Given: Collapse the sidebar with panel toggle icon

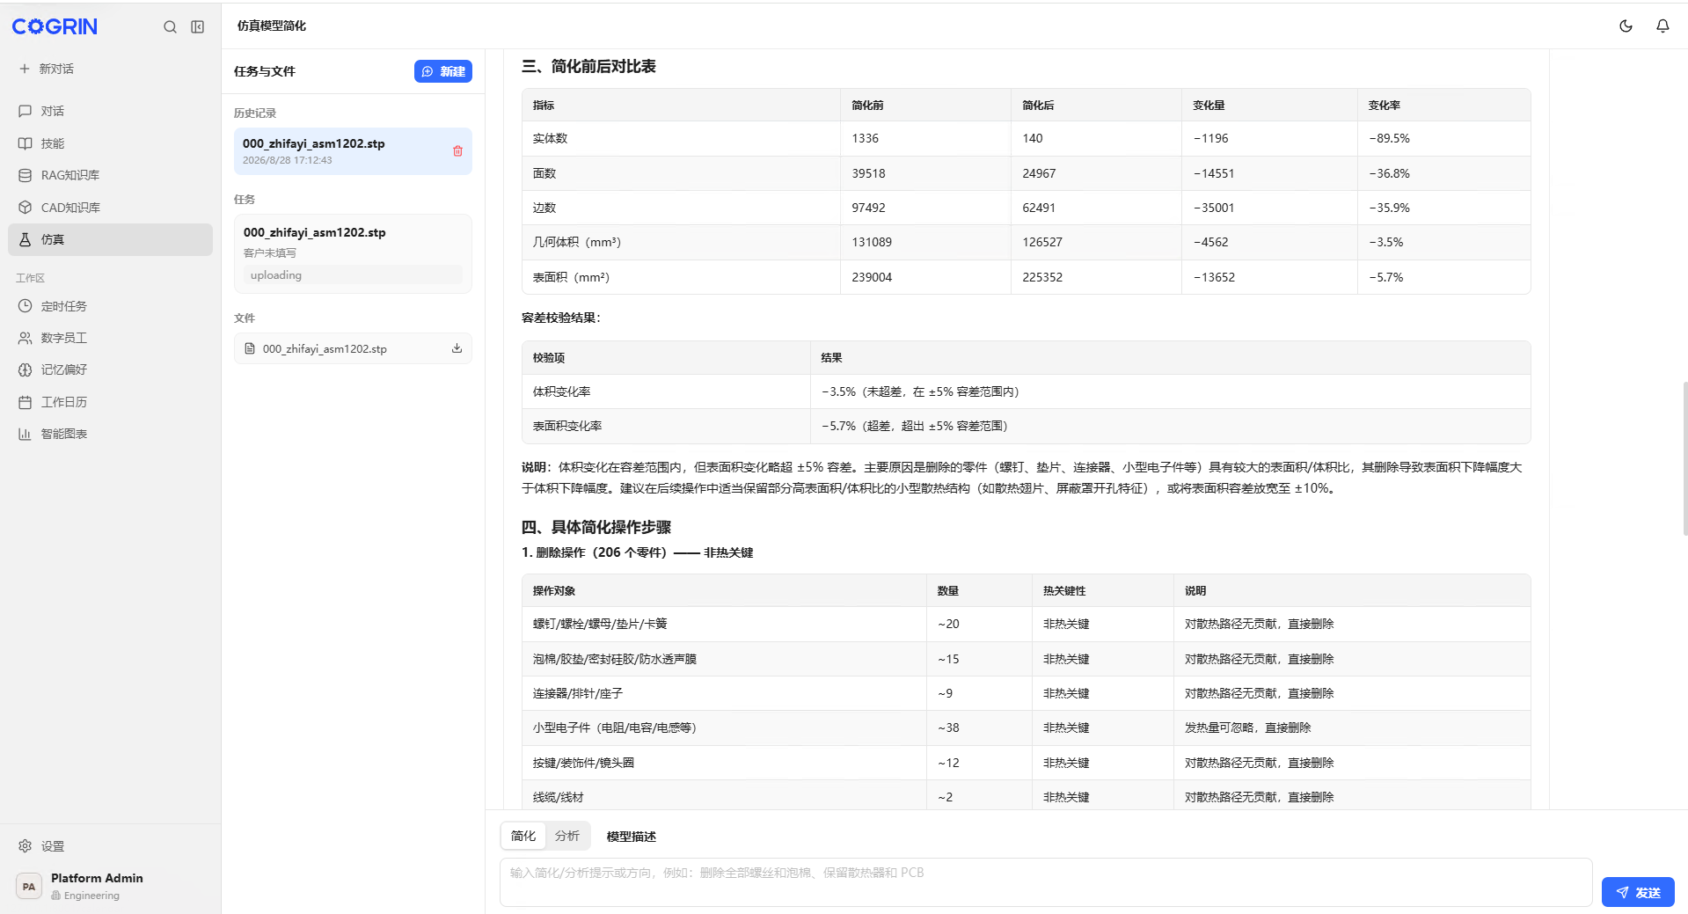Looking at the screenshot, I should click(198, 27).
